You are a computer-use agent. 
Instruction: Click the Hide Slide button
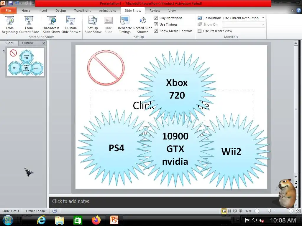pos(108,25)
